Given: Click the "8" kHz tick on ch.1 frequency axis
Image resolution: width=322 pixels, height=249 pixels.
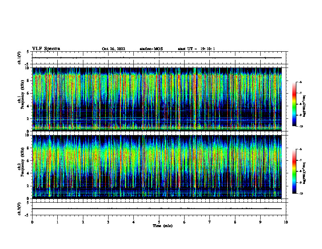Looking at the screenshot, I should (28, 81).
